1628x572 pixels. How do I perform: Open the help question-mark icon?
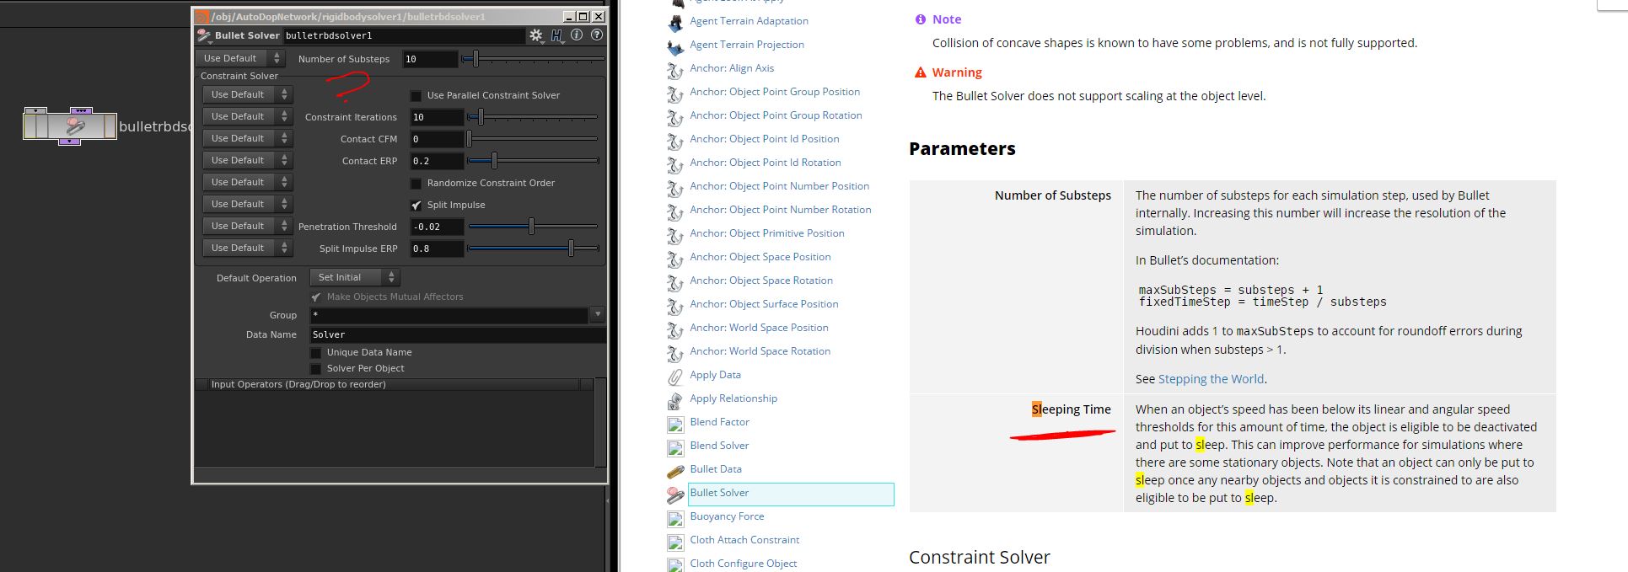(x=597, y=35)
